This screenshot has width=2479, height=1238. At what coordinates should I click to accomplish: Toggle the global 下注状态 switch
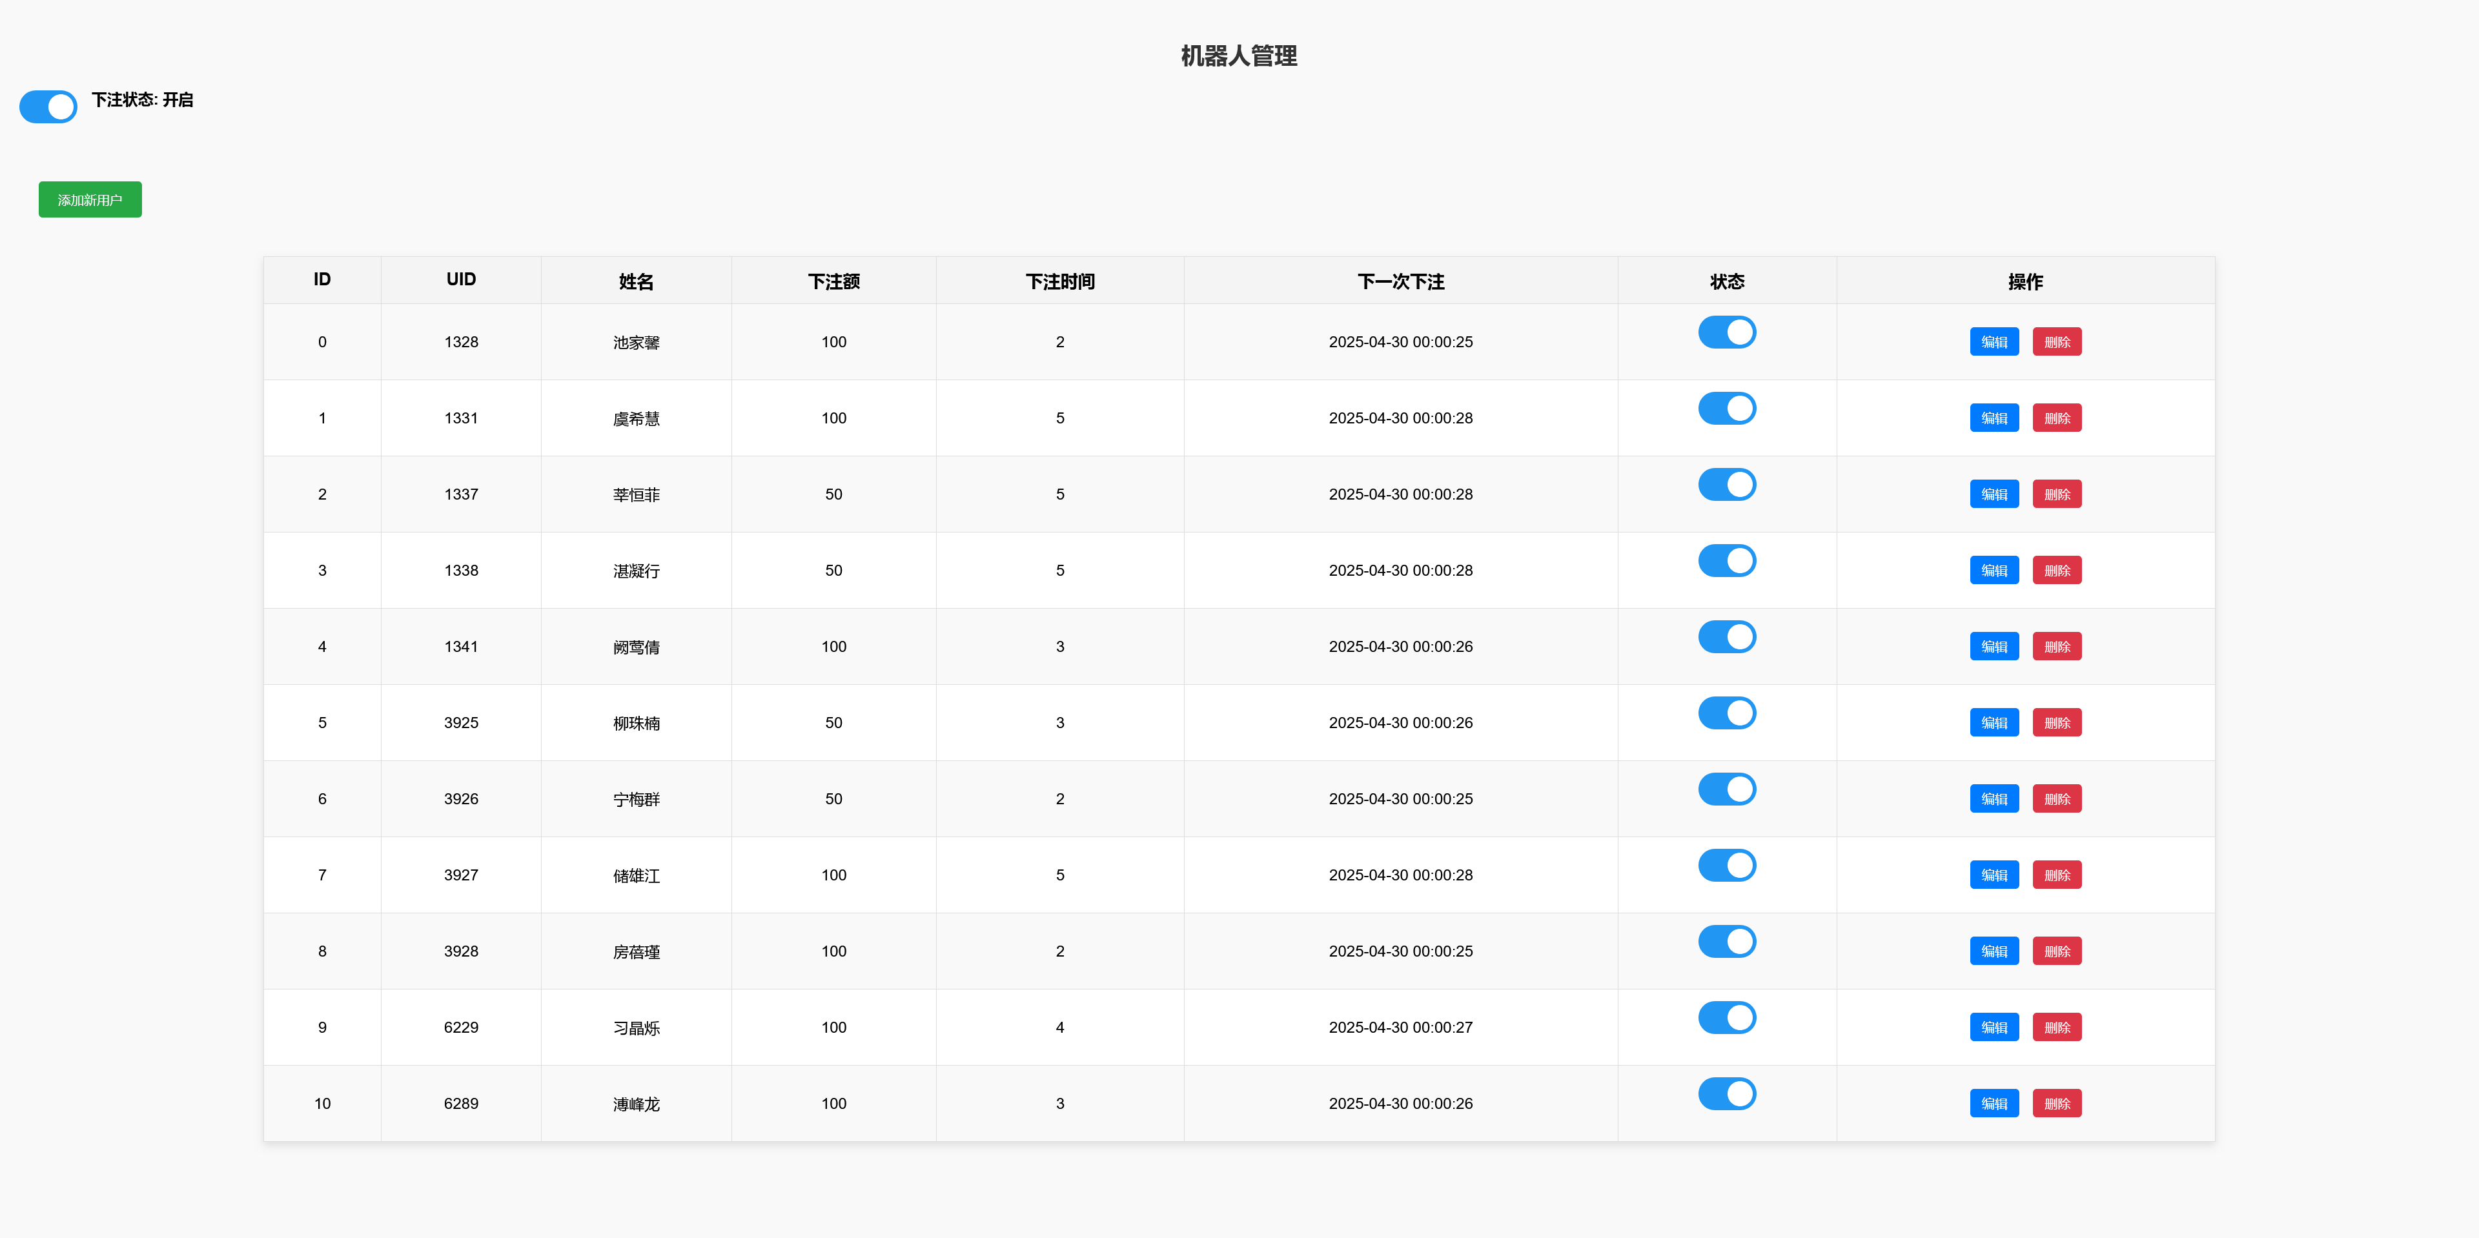48,107
